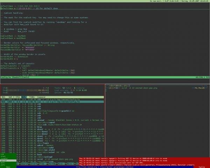This screenshot has height=168, width=210.
Task: Click the htop Search function key
Action: pyautogui.click(x=24, y=164)
